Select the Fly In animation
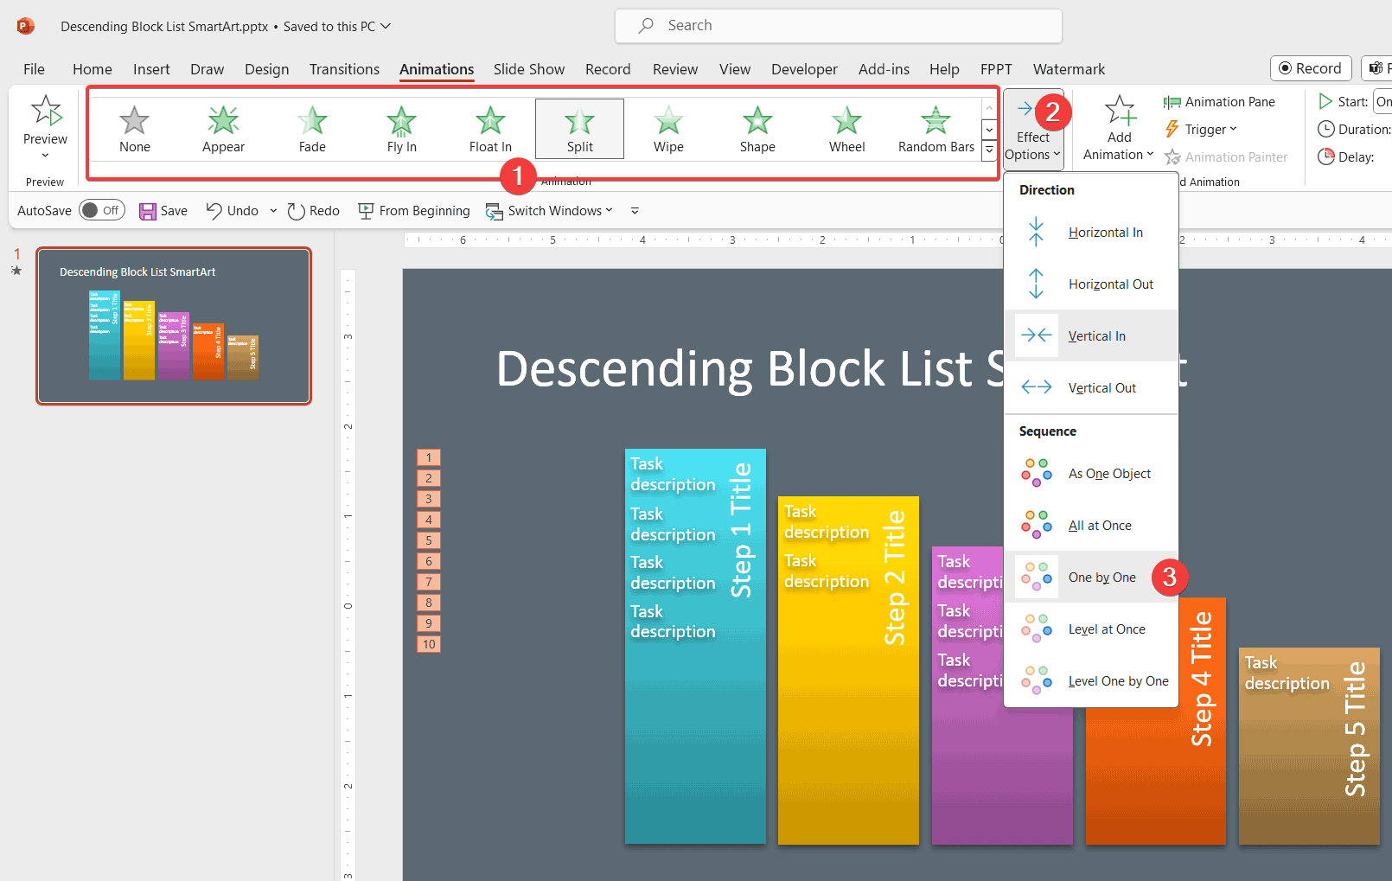Image resolution: width=1392 pixels, height=881 pixels. [x=400, y=128]
